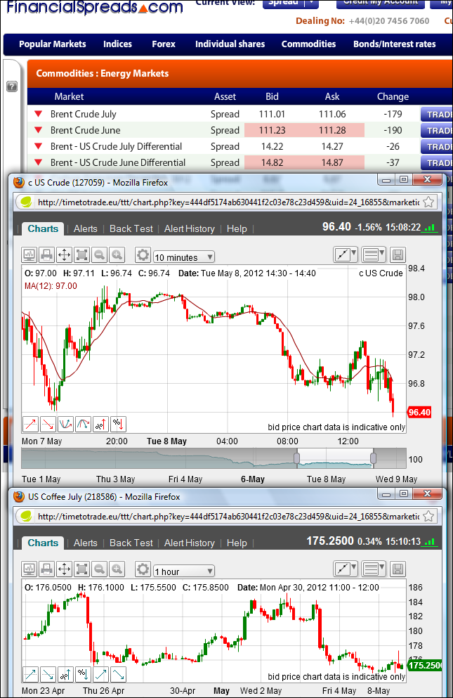Image resolution: width=453 pixels, height=698 pixels.
Task: Open chart settings gear in US Coffee window
Action: (x=143, y=569)
